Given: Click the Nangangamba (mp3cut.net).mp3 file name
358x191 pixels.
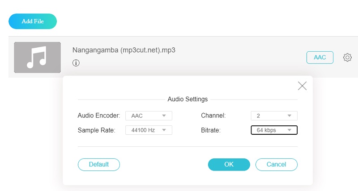Looking at the screenshot, I should pyautogui.click(x=124, y=50).
